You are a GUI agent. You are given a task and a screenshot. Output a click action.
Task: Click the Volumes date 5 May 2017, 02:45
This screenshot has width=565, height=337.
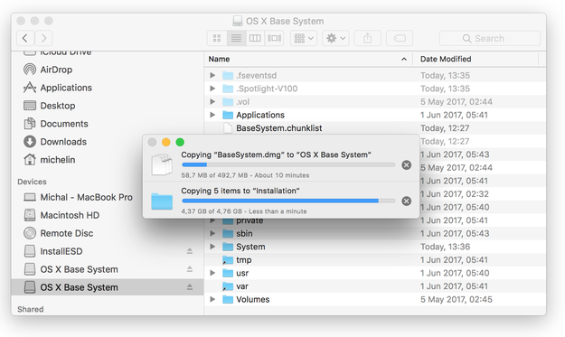457,299
